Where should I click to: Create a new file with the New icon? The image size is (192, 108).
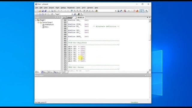point(37,11)
